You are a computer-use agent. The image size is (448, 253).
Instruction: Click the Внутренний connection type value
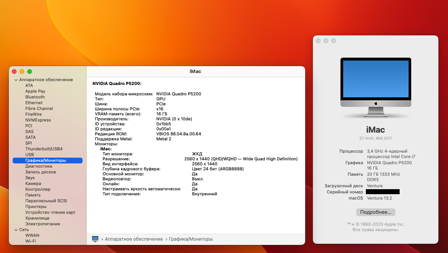click(x=205, y=194)
